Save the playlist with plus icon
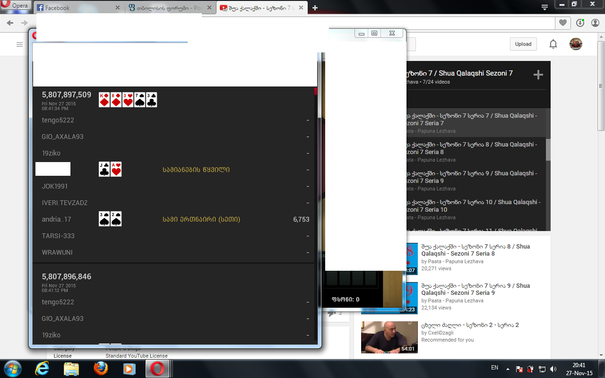 pyautogui.click(x=538, y=75)
